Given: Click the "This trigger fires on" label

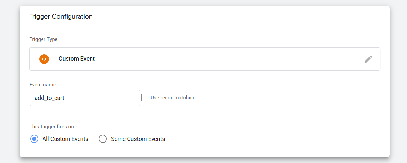Looking at the screenshot, I should [52, 127].
